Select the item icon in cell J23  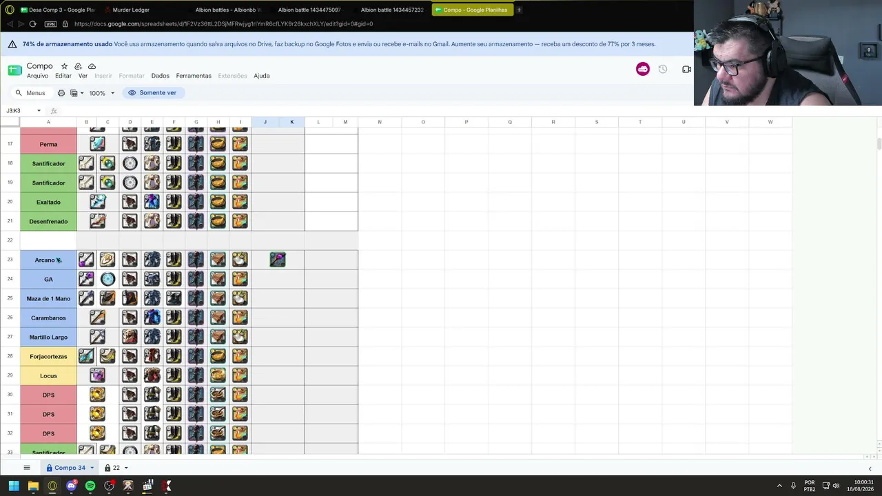click(278, 260)
